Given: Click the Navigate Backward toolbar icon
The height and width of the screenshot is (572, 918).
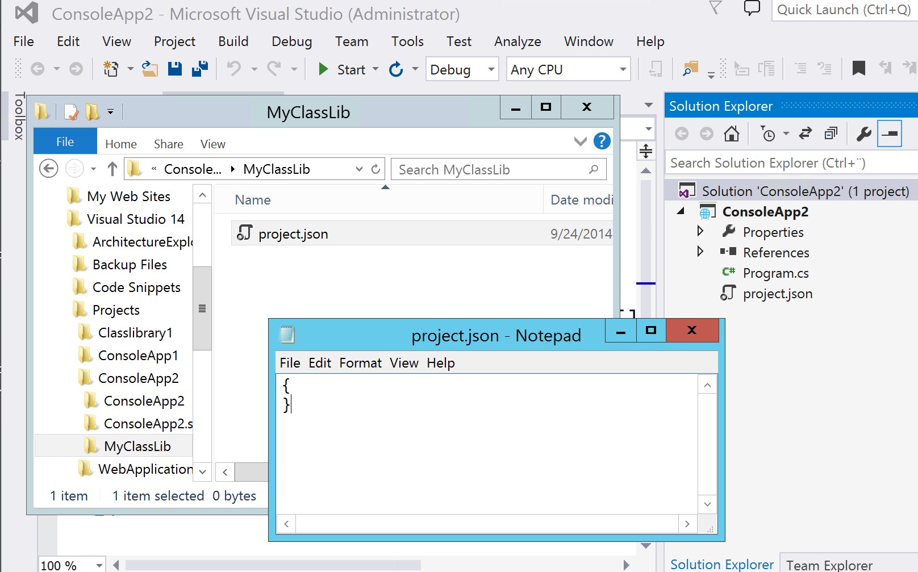Looking at the screenshot, I should (x=37, y=69).
